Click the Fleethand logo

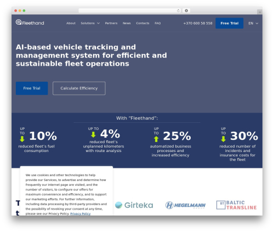30,22
